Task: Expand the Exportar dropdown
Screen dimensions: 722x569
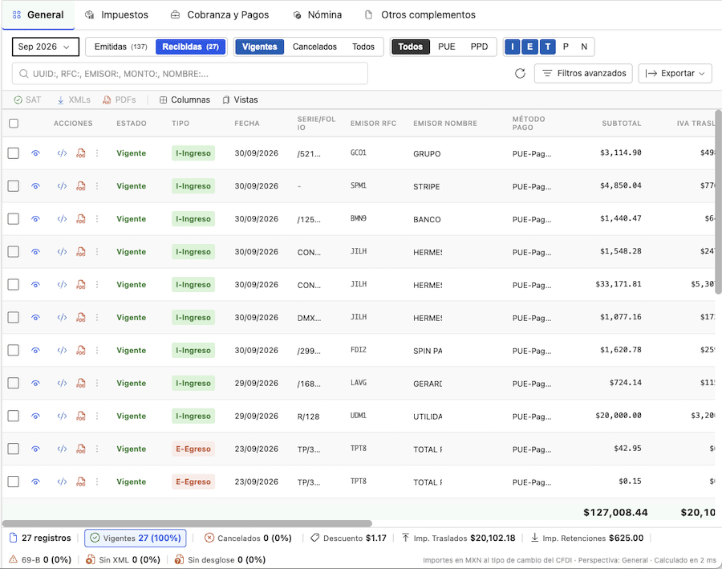Action: coord(675,73)
